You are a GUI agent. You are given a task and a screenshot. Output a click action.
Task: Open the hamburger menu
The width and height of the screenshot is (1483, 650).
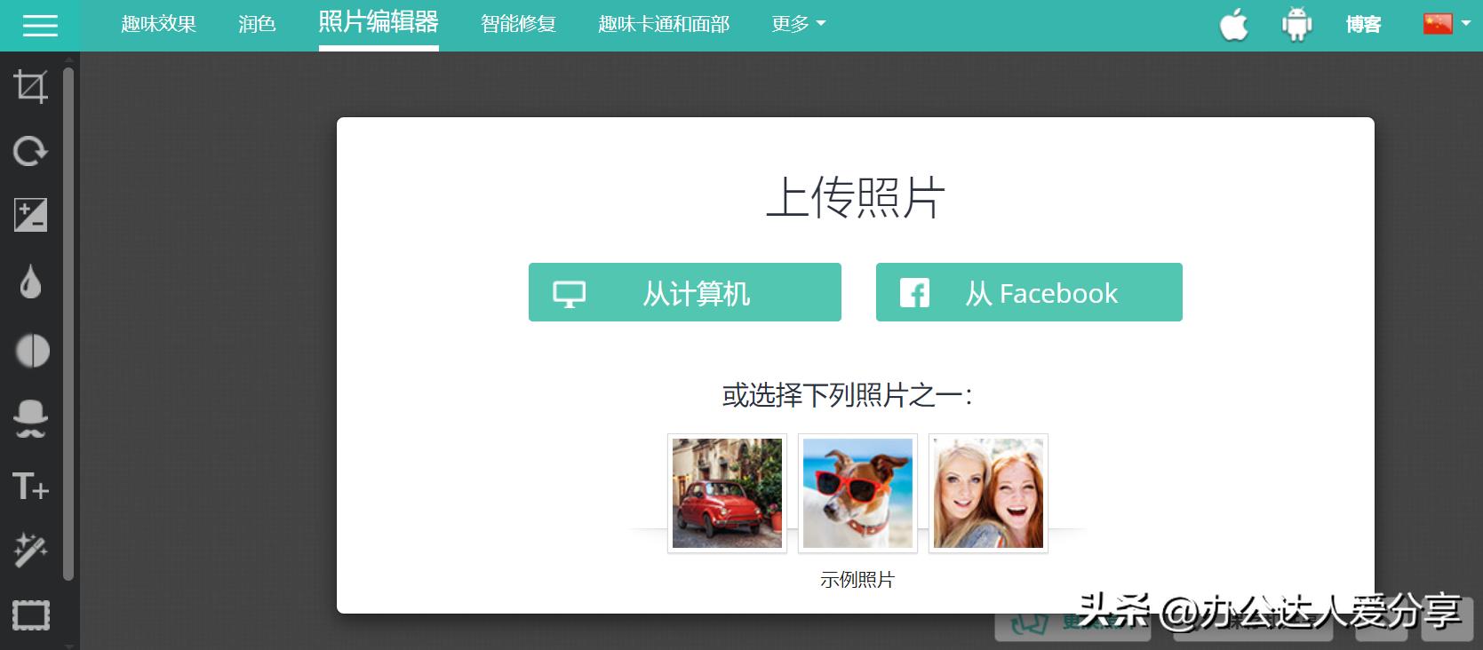coord(40,26)
